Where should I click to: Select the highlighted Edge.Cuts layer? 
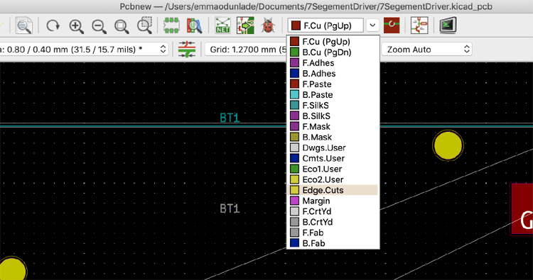[333, 190]
